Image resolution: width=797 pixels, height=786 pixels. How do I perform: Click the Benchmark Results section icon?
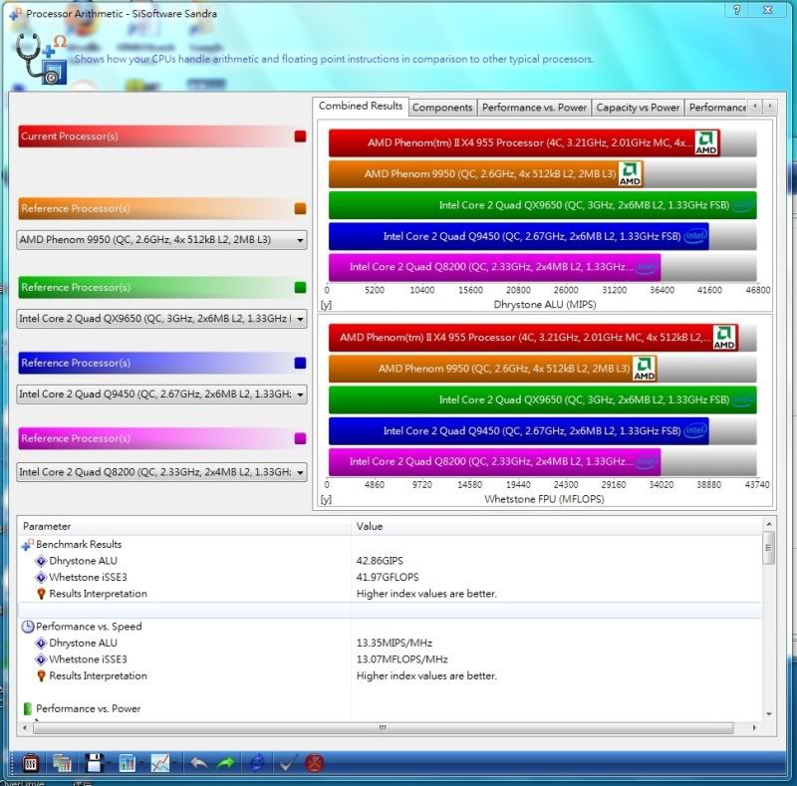click(28, 545)
